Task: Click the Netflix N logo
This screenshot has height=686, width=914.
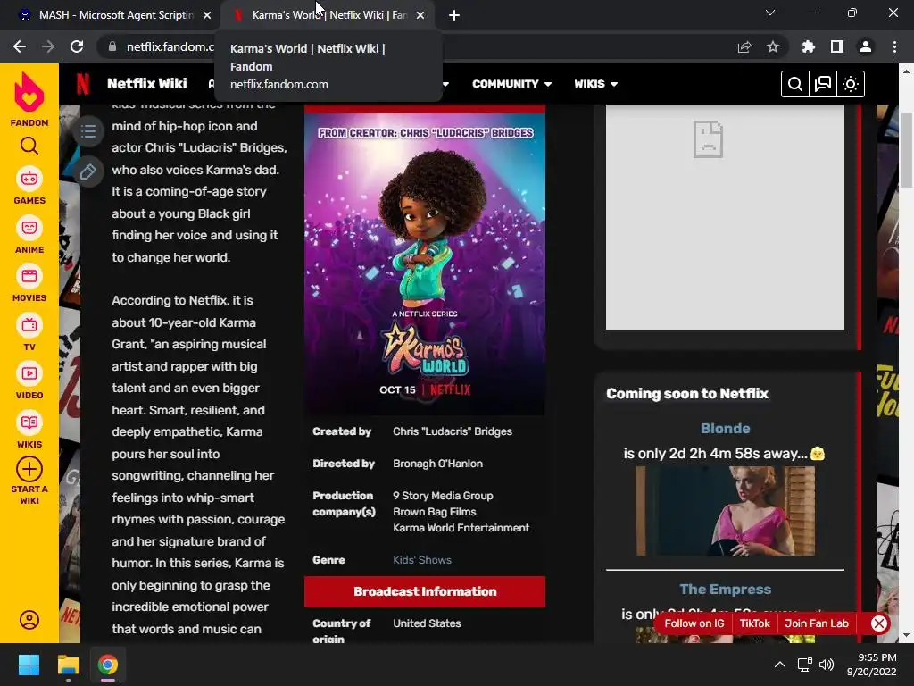Action: (83, 84)
